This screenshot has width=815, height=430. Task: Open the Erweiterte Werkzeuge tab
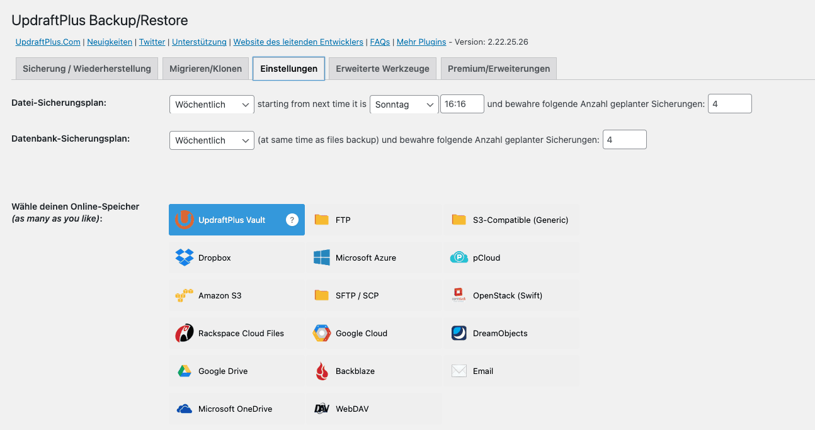click(382, 68)
